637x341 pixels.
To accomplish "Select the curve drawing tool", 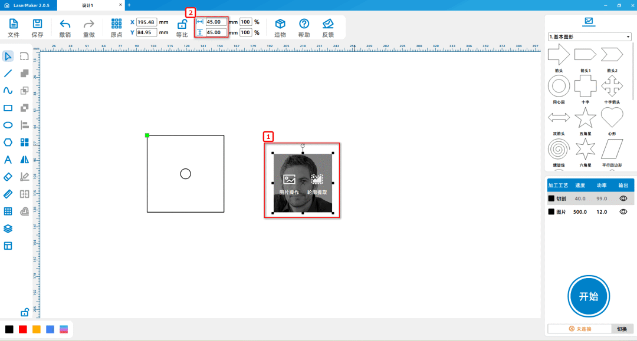I will 8,91.
